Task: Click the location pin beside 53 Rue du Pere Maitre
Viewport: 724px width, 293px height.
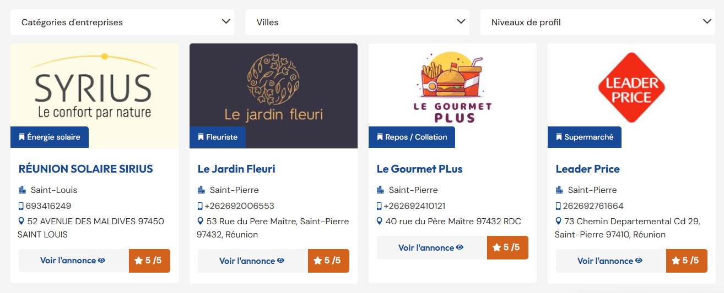Action: tap(201, 221)
